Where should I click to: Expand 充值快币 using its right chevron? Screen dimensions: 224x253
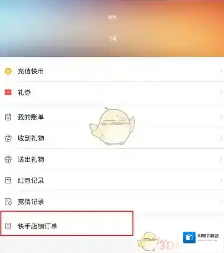tap(221, 71)
